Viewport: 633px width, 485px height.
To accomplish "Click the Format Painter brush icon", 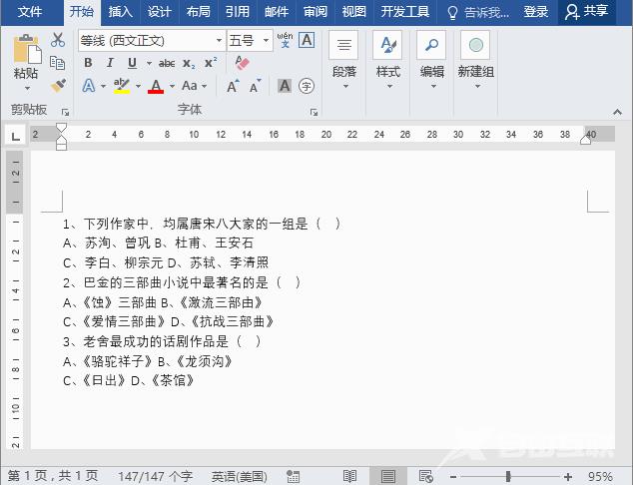I will point(58,86).
